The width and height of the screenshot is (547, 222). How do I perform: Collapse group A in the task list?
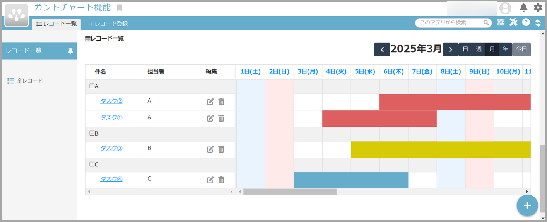pyautogui.click(x=92, y=86)
